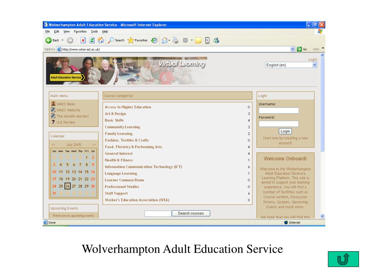
Task: Go to previous month in calendar
Action: (53, 144)
